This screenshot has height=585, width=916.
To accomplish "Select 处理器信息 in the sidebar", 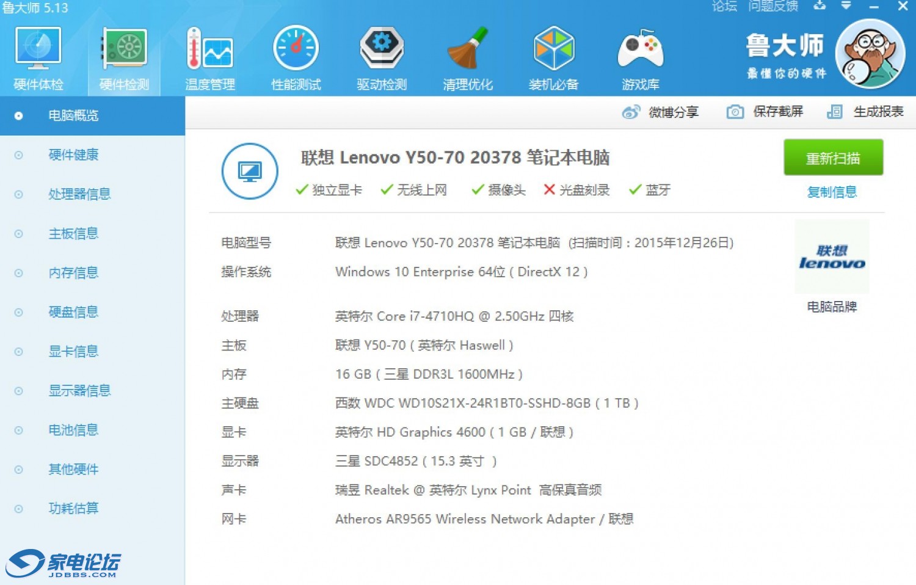I will pos(79,194).
